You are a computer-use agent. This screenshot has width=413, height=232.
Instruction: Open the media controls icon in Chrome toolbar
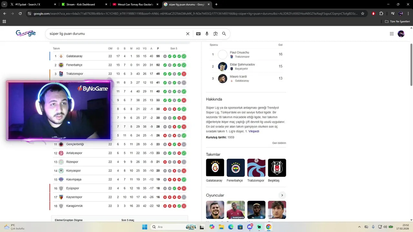click(x=393, y=14)
